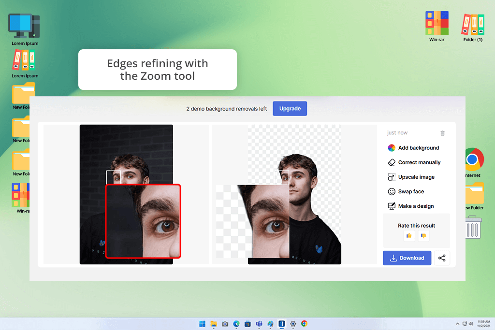This screenshot has width=495, height=330.
Task: Open File Explorer from the taskbar
Action: pos(214,324)
